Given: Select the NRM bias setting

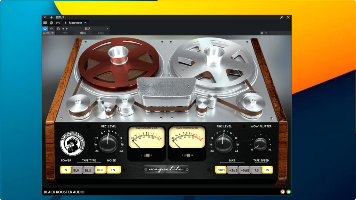Looking at the screenshot, I should point(221,170).
